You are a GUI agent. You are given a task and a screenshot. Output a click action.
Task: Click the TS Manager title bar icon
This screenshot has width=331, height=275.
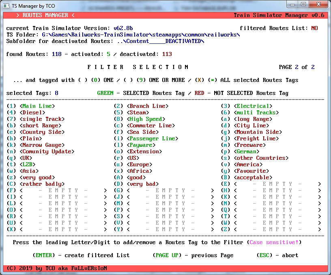pyautogui.click(x=6, y=6)
